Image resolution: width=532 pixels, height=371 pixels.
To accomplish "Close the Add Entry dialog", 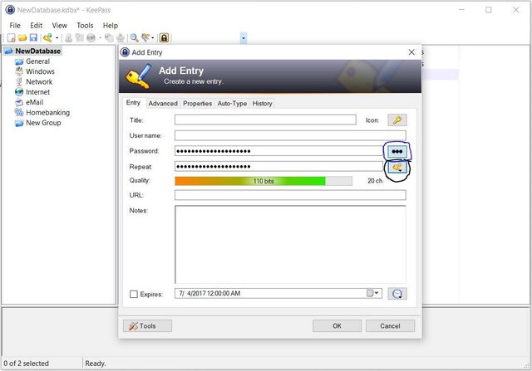I will coord(411,52).
